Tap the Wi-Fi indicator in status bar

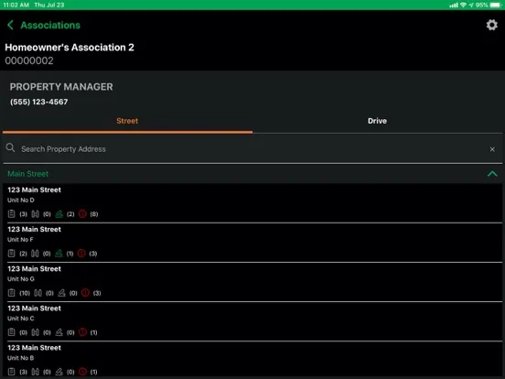coord(463,5)
